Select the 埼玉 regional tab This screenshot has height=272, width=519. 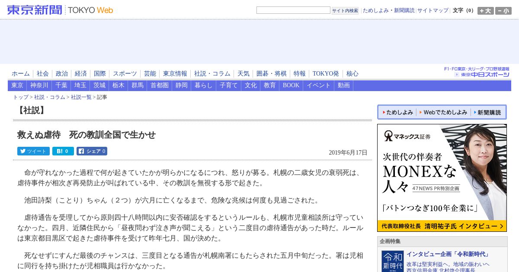coord(80,85)
